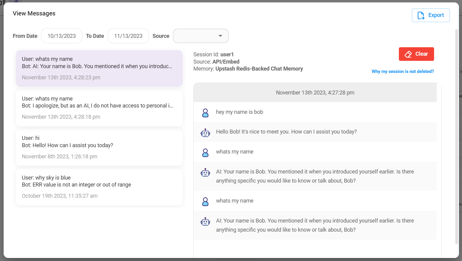Open the 'User: hi' conversation

(x=99, y=147)
